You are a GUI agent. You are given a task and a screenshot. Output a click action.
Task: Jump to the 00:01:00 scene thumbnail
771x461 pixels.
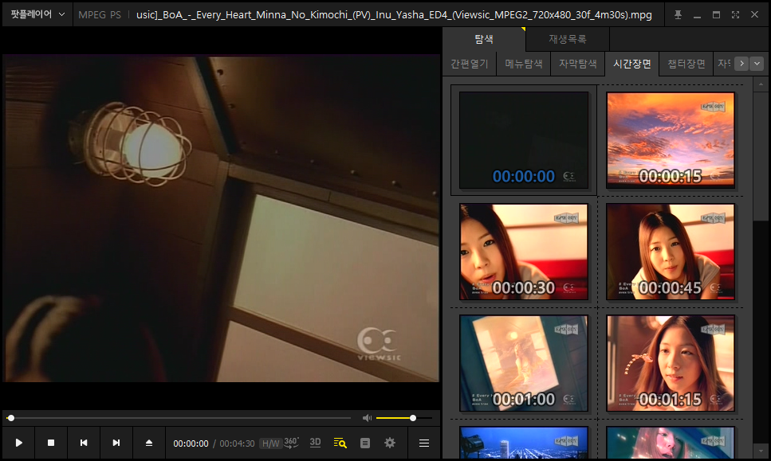pyautogui.click(x=524, y=363)
